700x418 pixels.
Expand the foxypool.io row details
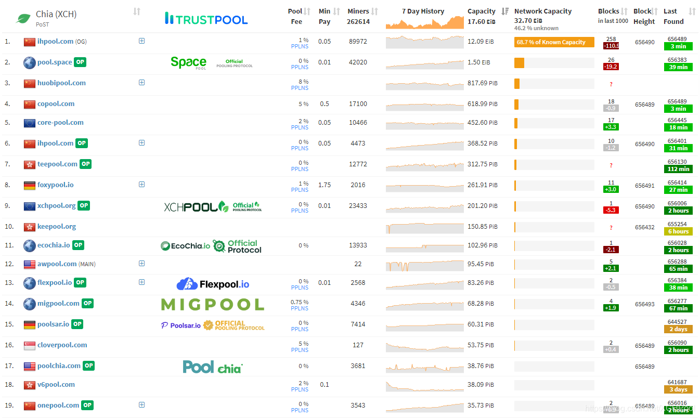click(141, 184)
